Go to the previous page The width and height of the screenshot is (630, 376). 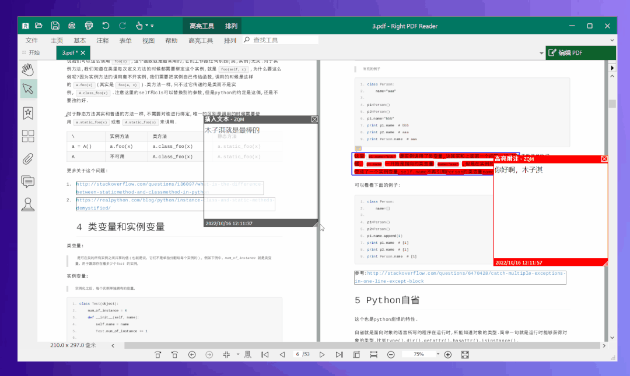[282, 354]
